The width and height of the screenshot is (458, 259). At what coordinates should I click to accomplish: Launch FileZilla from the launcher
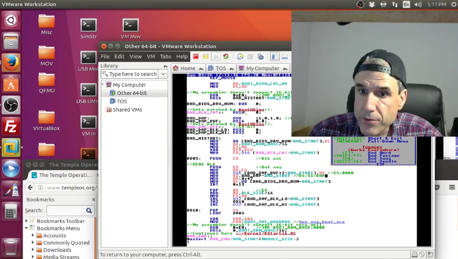(x=11, y=126)
